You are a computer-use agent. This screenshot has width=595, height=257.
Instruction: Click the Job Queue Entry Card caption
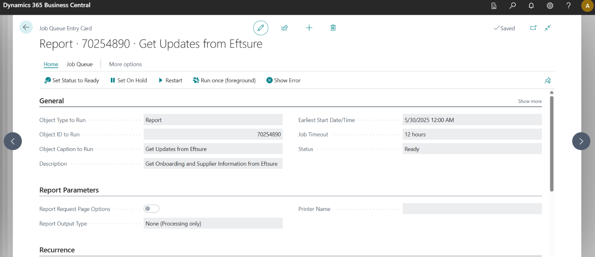coord(66,28)
